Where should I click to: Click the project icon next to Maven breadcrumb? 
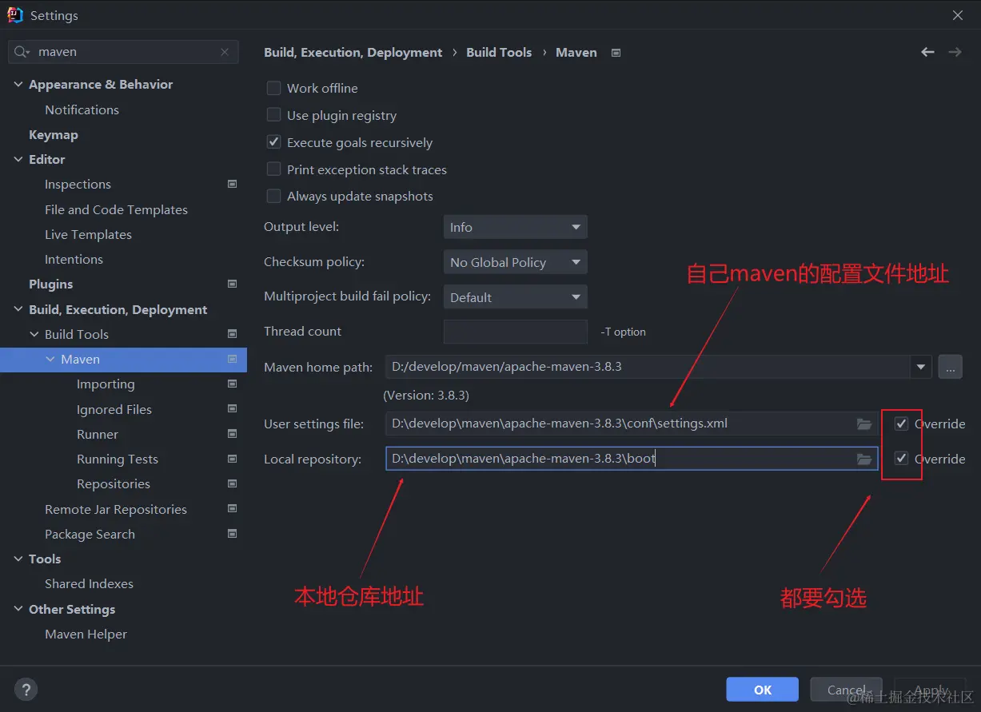pos(616,53)
